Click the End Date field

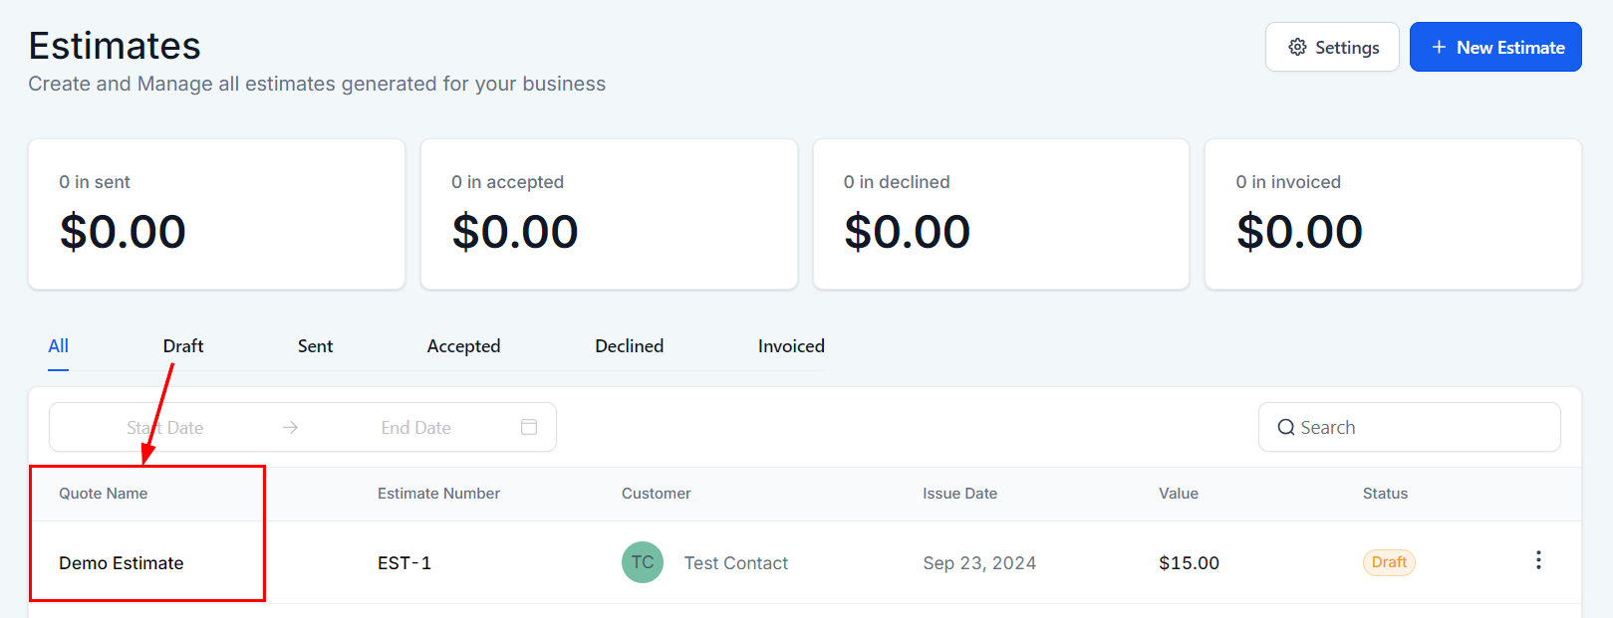tap(416, 427)
